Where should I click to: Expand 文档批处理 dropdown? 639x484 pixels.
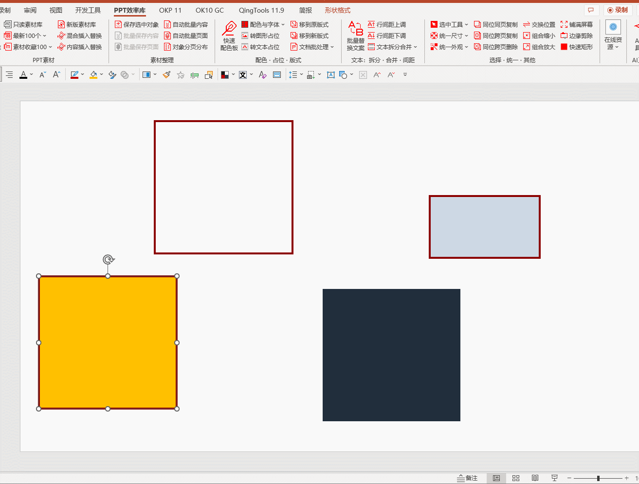click(x=332, y=47)
